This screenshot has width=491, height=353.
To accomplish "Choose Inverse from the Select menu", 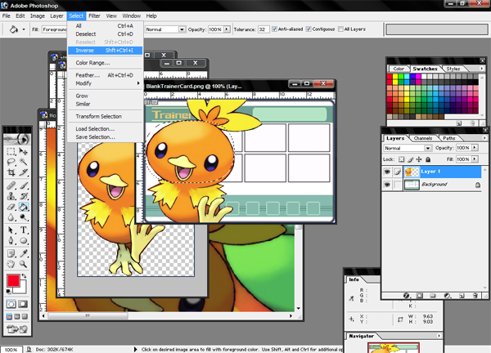I will (x=106, y=51).
